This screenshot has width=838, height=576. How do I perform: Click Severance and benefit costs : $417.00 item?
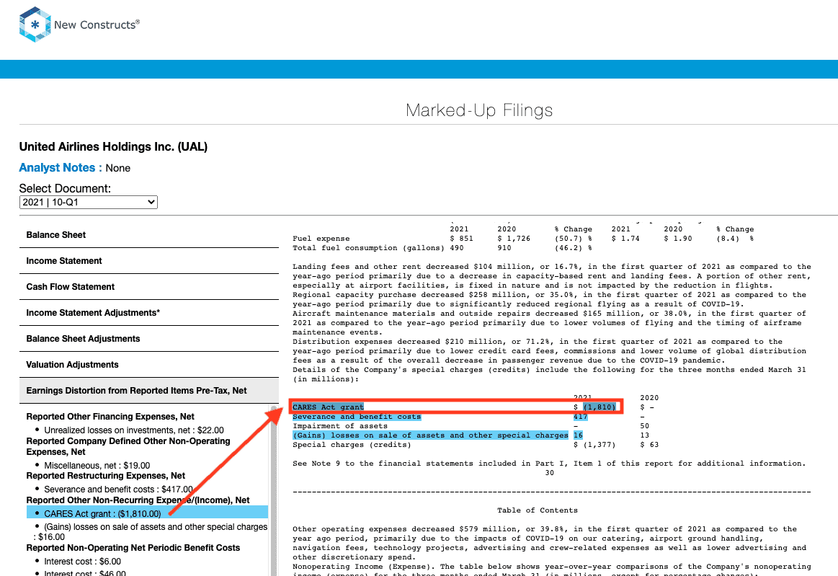click(x=118, y=489)
